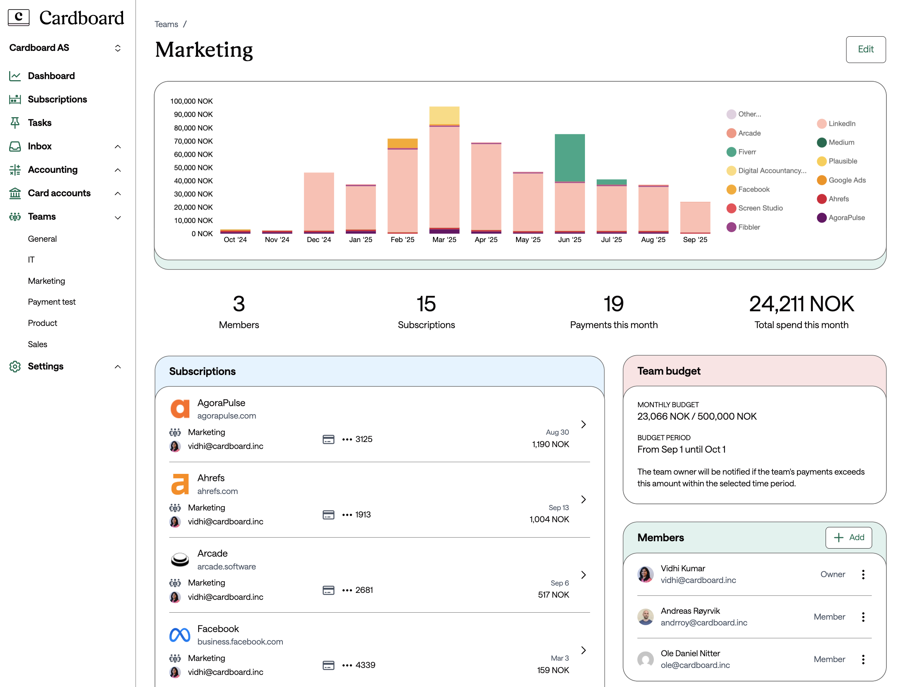Click the Edit button
The width and height of the screenshot is (904, 687).
[865, 49]
